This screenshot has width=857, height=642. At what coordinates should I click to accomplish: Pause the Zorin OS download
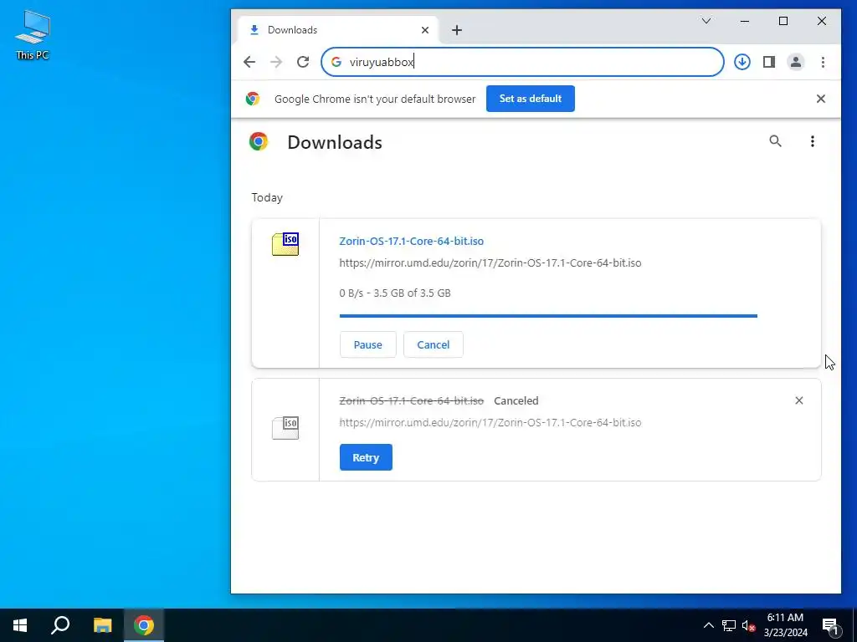[368, 344]
